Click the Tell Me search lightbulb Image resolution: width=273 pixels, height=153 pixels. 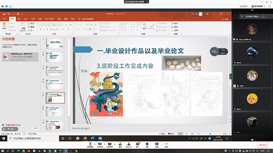(x=79, y=19)
